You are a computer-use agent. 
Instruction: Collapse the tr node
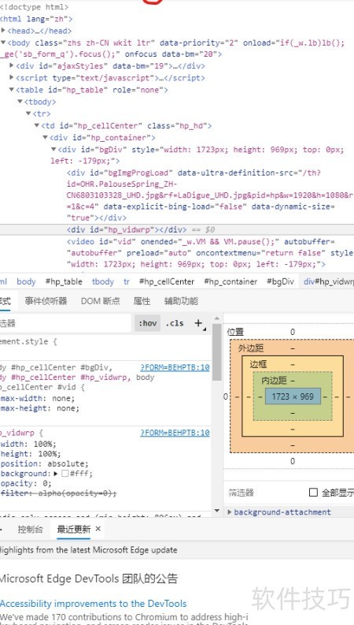tap(28, 113)
